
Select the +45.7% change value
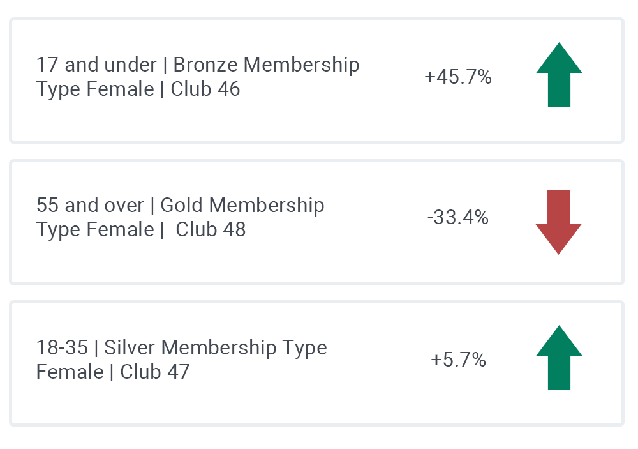tap(458, 77)
